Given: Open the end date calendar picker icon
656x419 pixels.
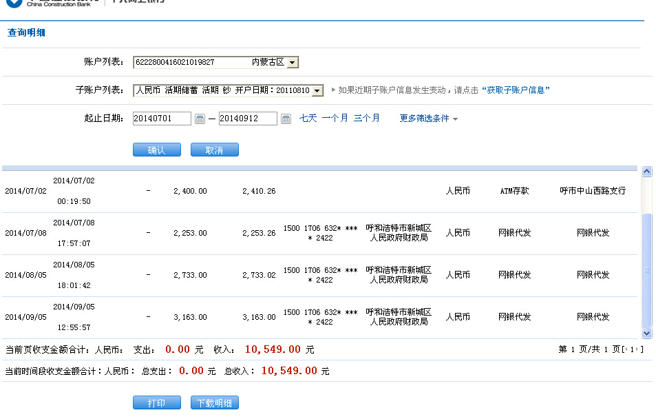Looking at the screenshot, I should 286,119.
